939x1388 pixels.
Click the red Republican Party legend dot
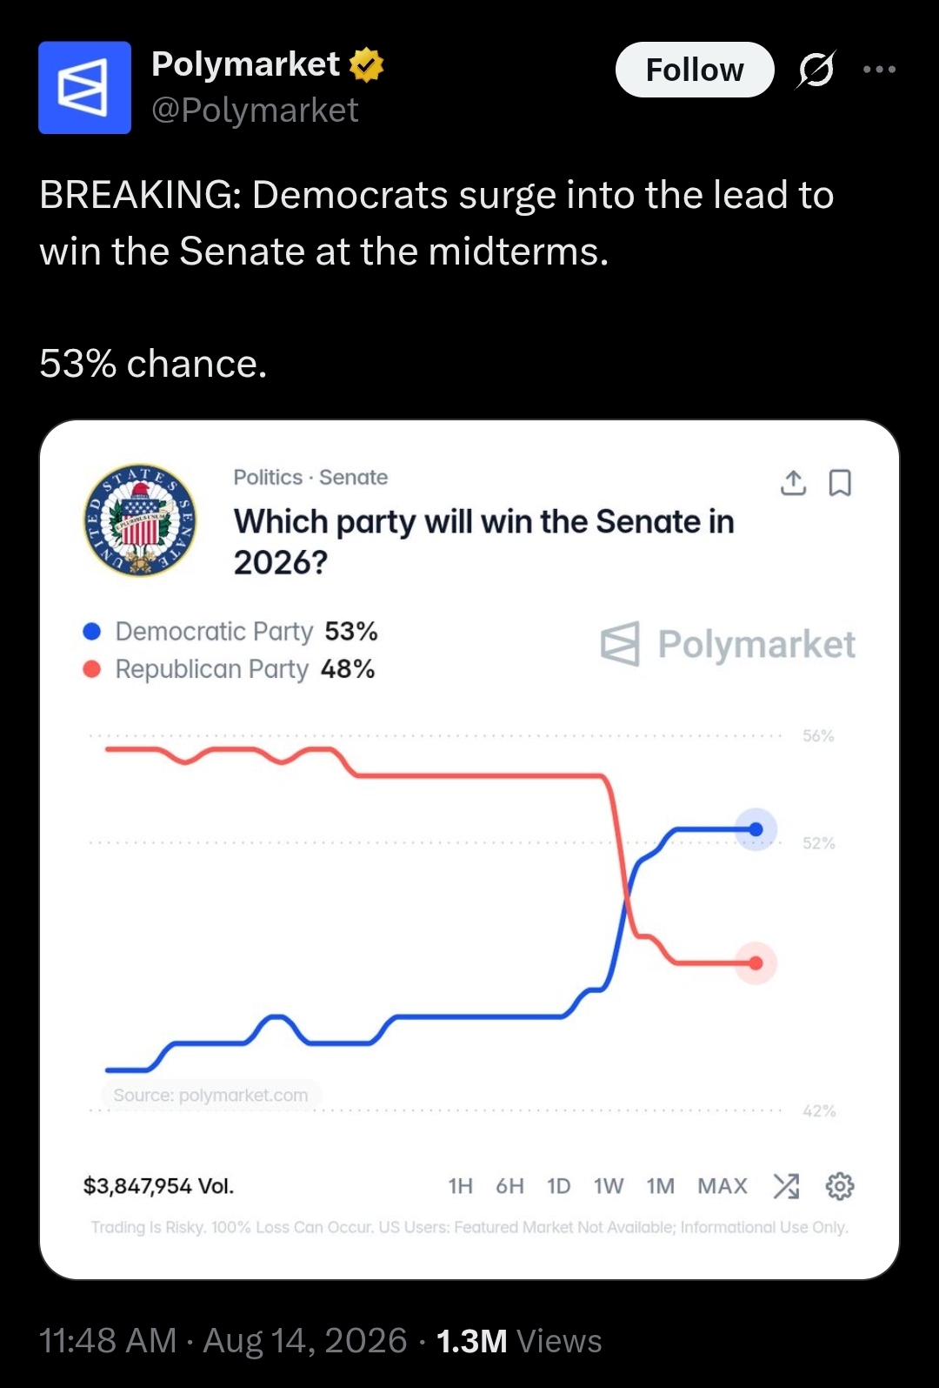(x=92, y=668)
